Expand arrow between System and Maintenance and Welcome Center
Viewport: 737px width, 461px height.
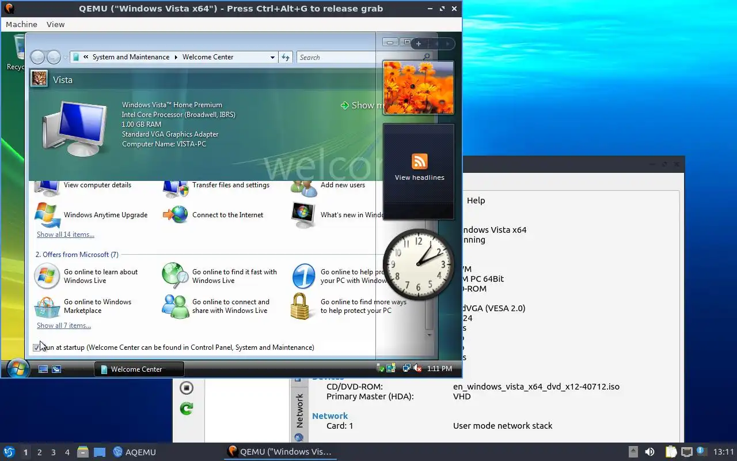(x=176, y=57)
